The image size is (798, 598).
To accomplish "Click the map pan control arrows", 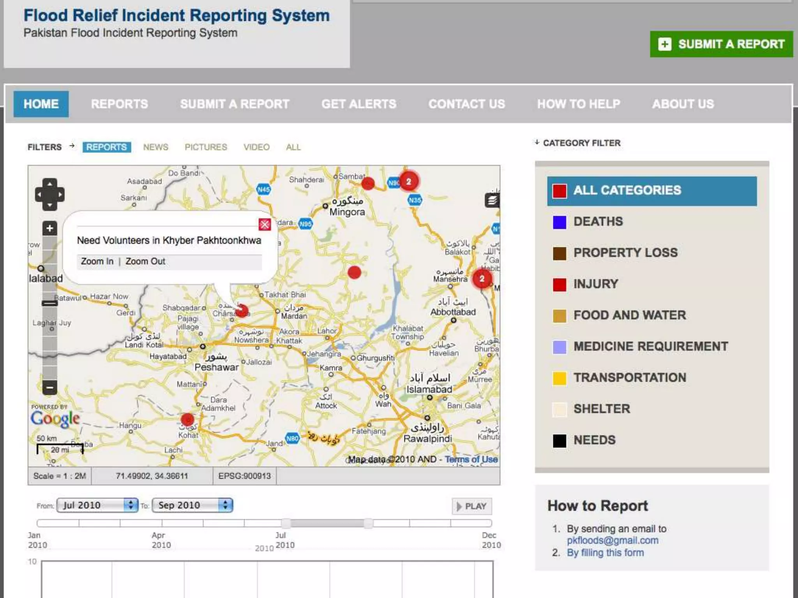I will (50, 194).
